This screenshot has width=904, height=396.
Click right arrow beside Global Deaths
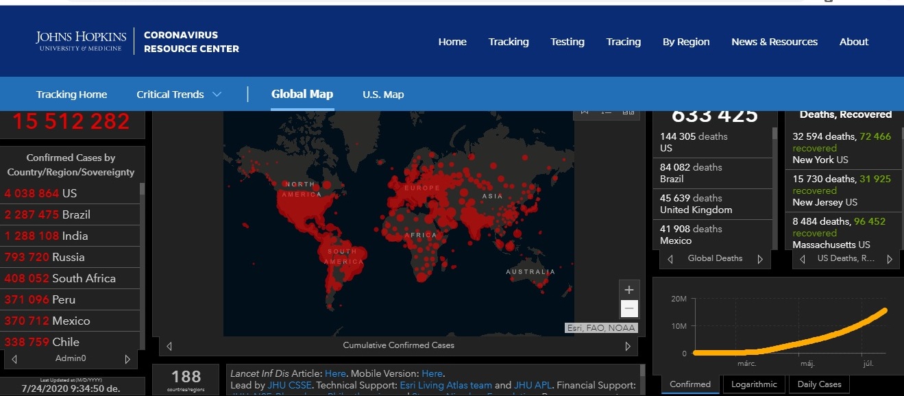pos(760,259)
